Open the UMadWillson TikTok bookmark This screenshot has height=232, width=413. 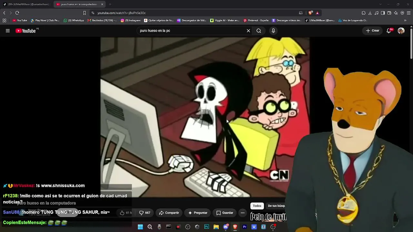click(x=320, y=20)
